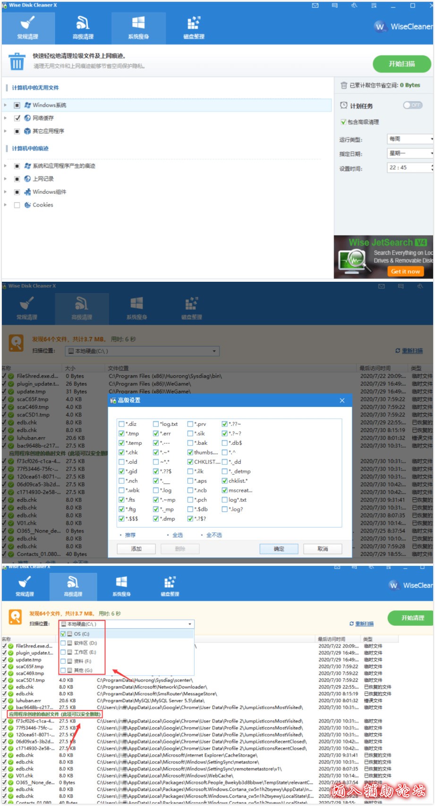Click 重新扫描 link in bottom window
The height and width of the screenshot is (806, 435).
pos(365,624)
